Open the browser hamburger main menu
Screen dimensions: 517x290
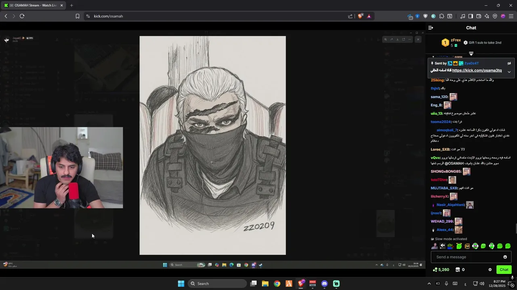coord(511,16)
